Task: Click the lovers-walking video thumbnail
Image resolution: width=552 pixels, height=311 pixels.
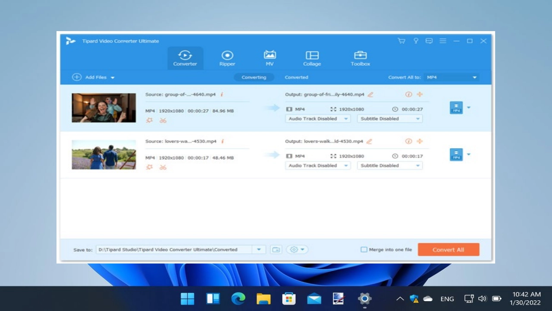Action: (103, 155)
